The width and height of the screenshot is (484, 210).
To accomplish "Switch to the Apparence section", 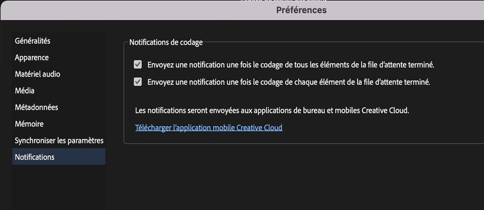I will [31, 57].
